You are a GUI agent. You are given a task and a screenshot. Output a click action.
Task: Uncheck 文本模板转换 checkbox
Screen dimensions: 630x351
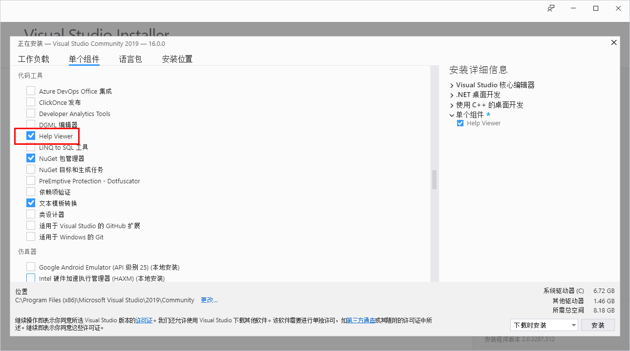(31, 203)
